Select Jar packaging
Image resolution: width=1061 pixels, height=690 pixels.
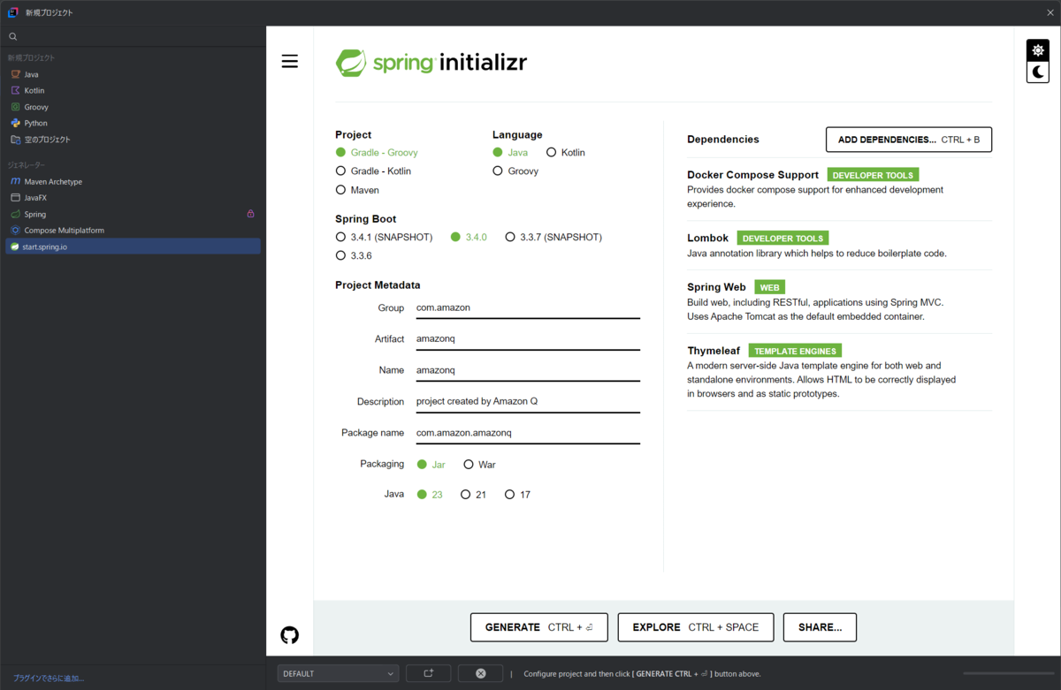click(431, 464)
